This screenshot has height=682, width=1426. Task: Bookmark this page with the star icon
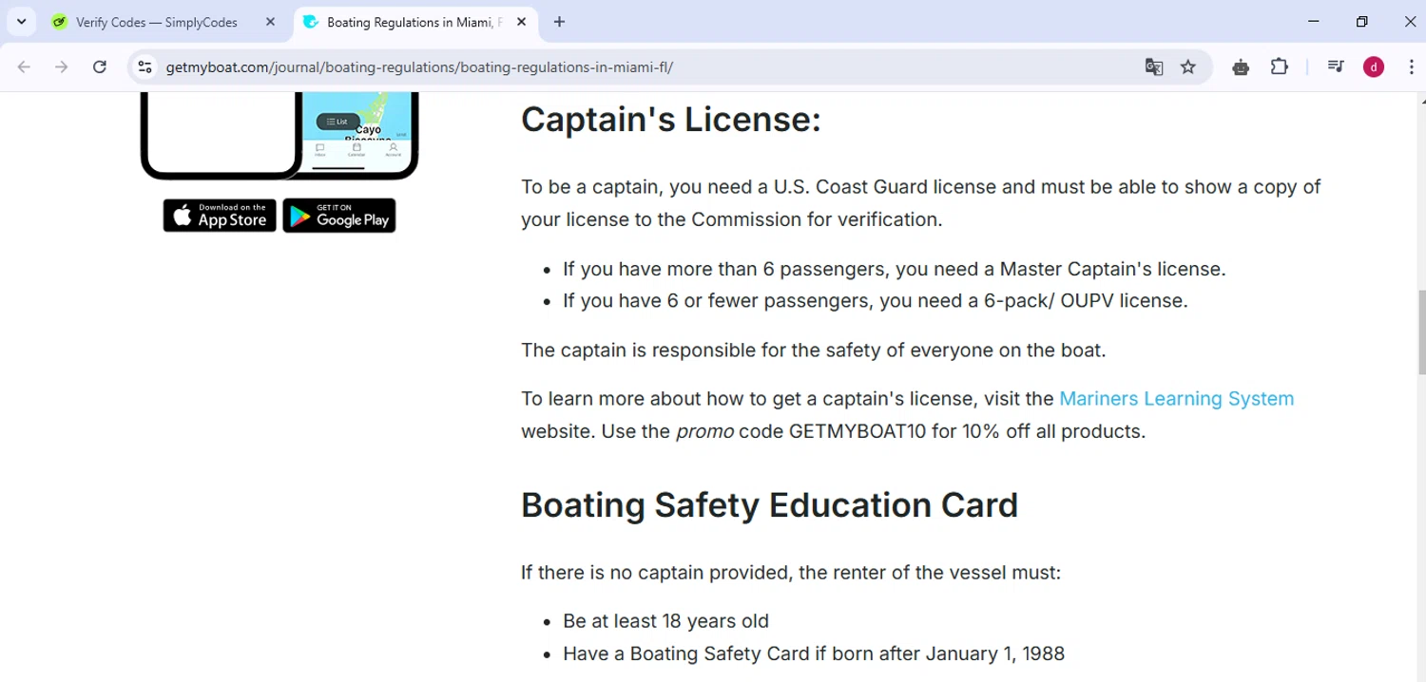1188,66
